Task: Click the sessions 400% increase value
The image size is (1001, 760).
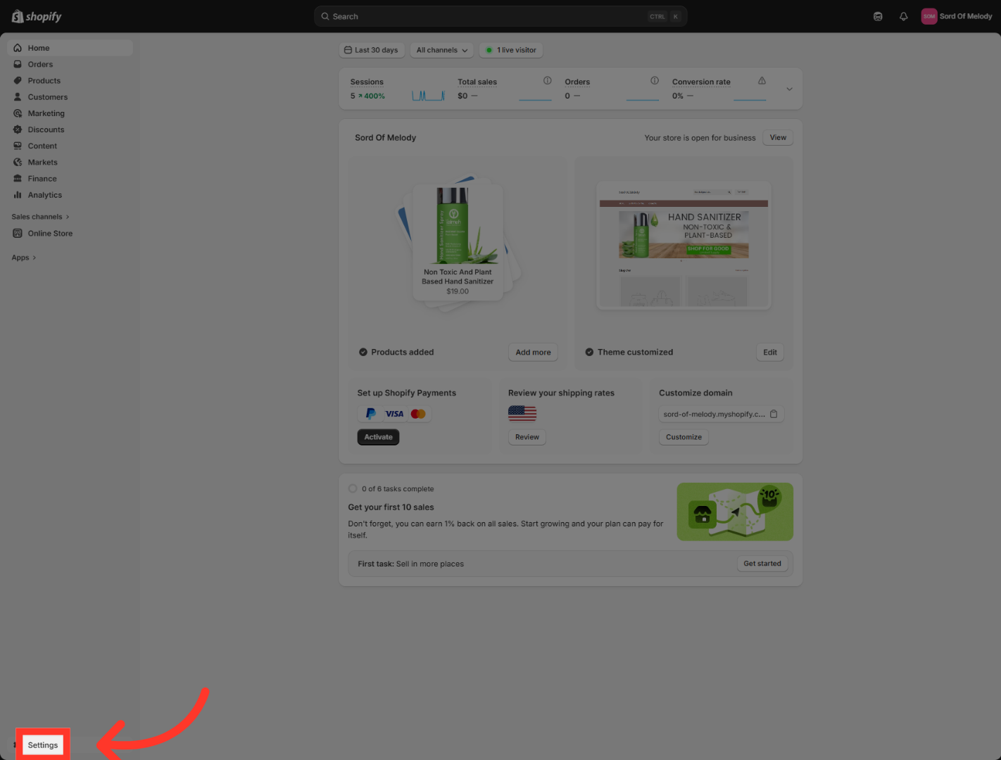Action: tap(371, 96)
